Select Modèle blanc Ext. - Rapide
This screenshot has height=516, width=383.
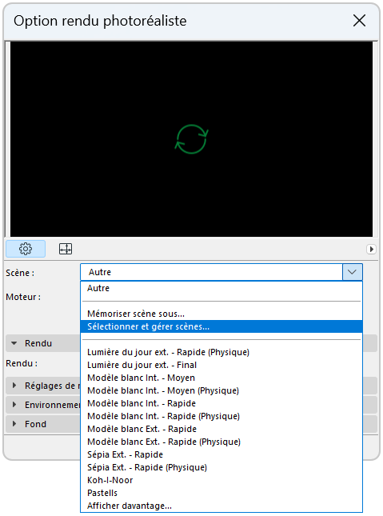click(221, 429)
